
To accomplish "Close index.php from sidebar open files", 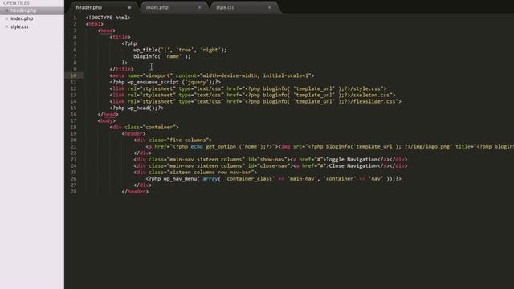I will tap(6, 18).
